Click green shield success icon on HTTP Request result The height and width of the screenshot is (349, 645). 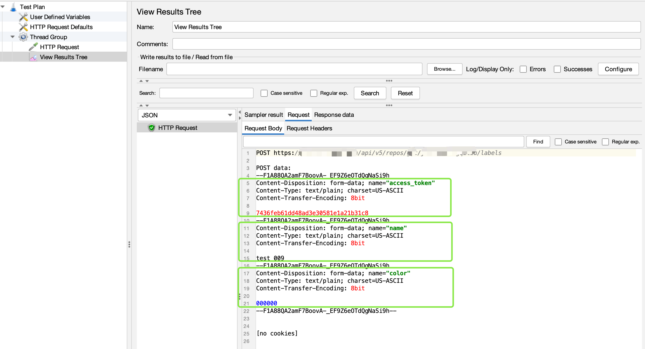[152, 128]
